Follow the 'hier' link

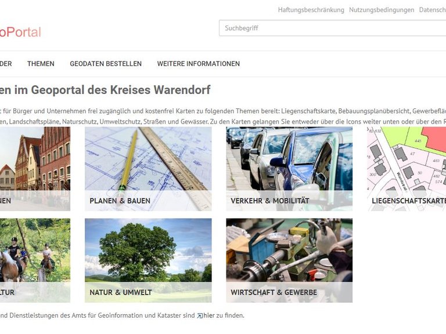(x=208, y=316)
